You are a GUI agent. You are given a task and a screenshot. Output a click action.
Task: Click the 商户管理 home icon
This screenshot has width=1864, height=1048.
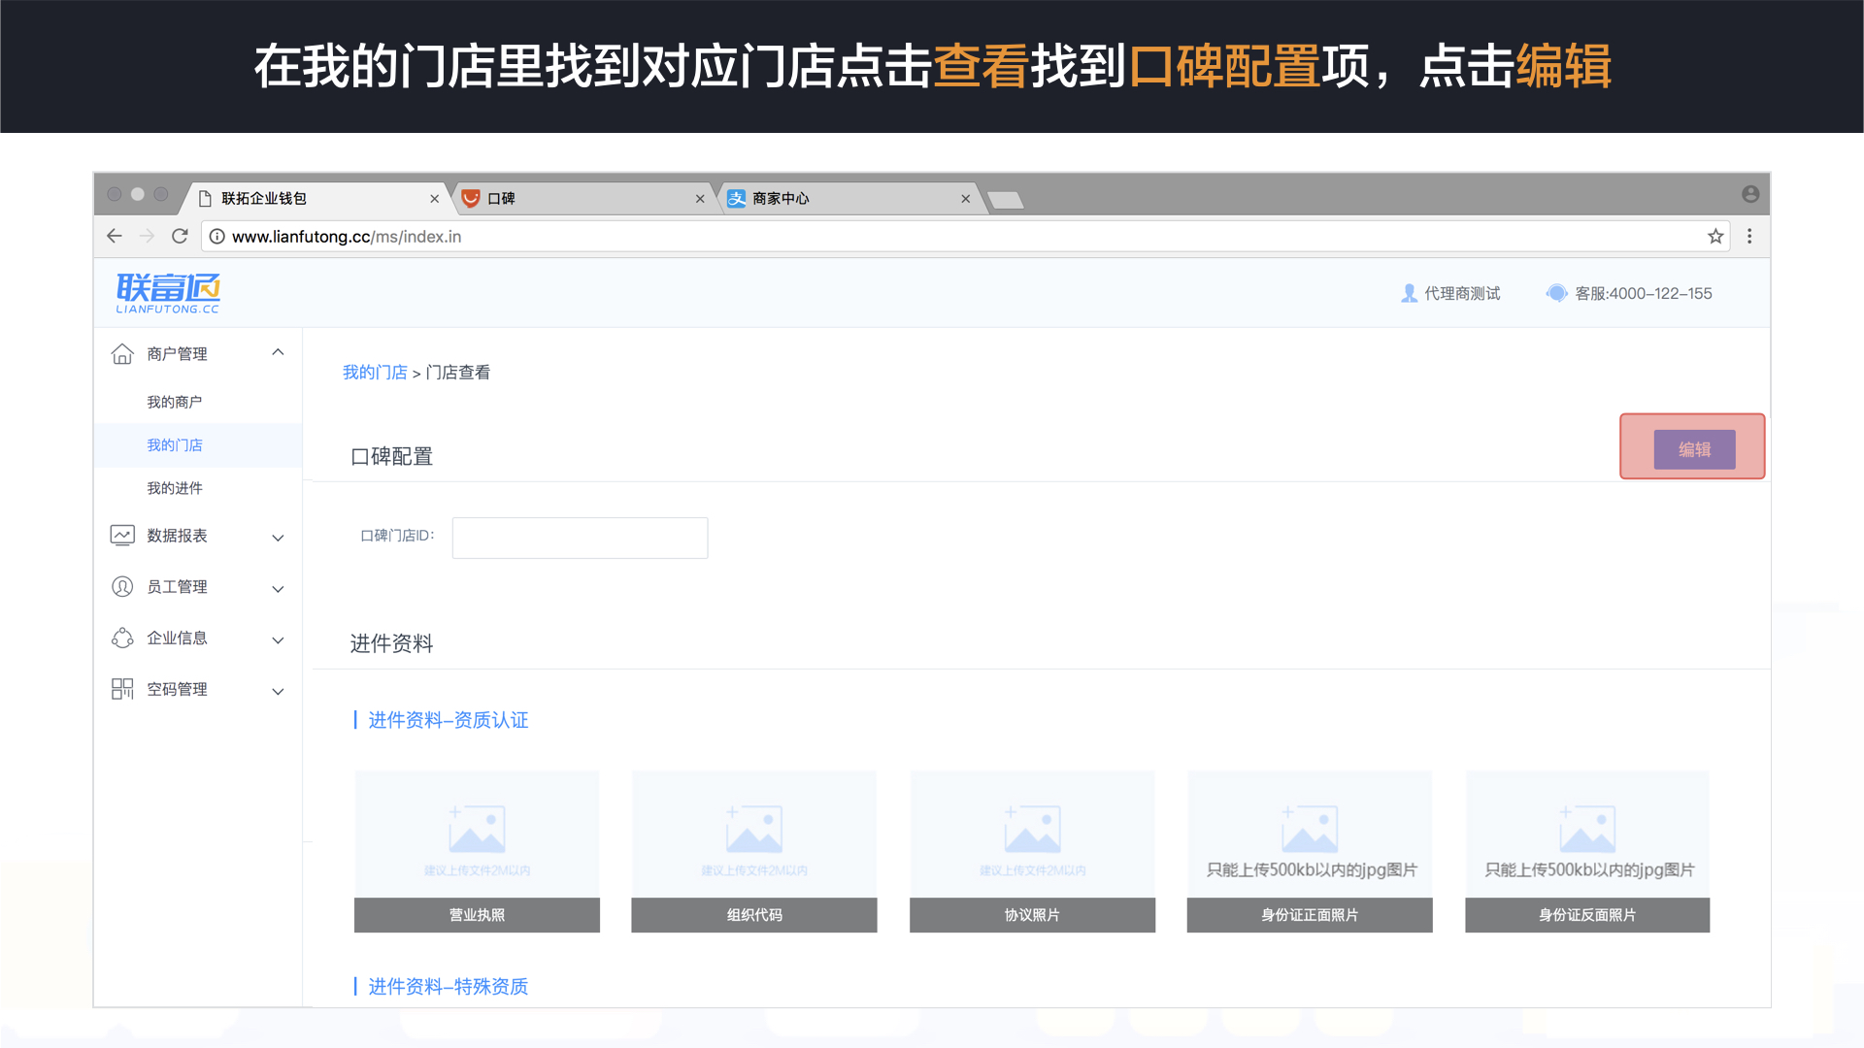[x=122, y=353]
